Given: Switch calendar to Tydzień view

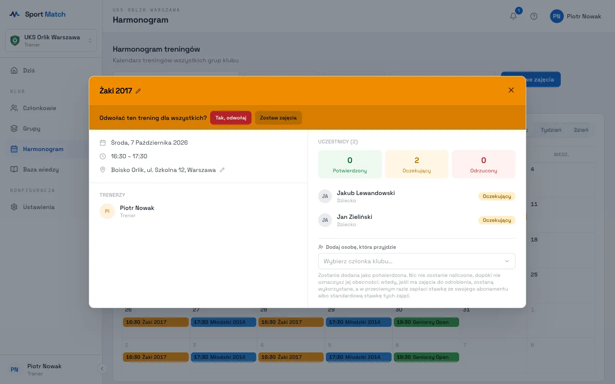Looking at the screenshot, I should [x=551, y=130].
